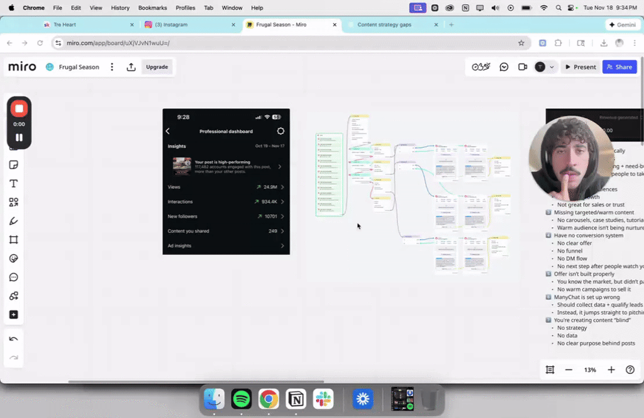
Task: Close the Frugal Season - Miro tab
Action: [x=335, y=25]
